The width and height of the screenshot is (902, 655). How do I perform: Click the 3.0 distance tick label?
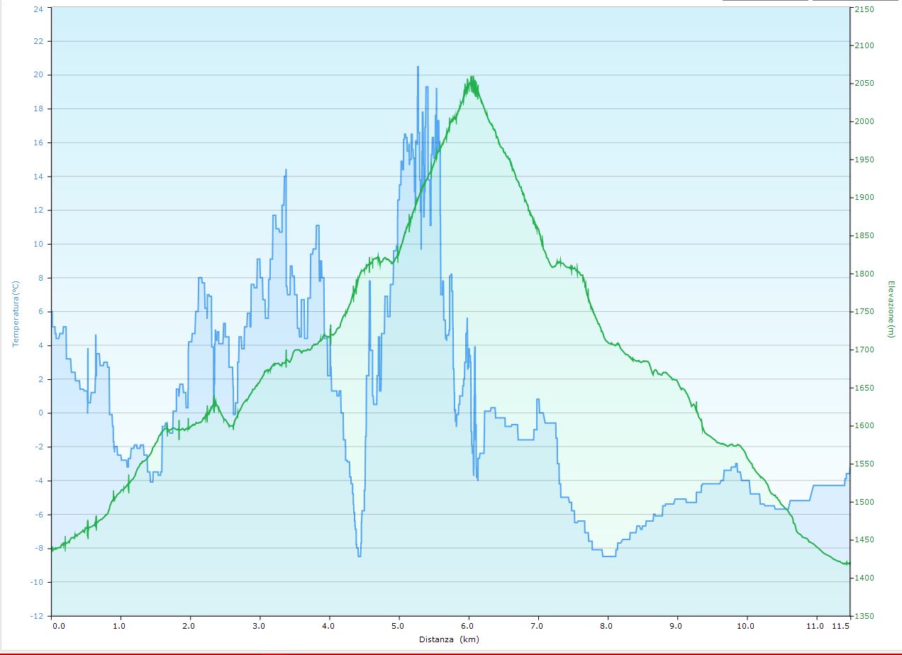(x=260, y=626)
